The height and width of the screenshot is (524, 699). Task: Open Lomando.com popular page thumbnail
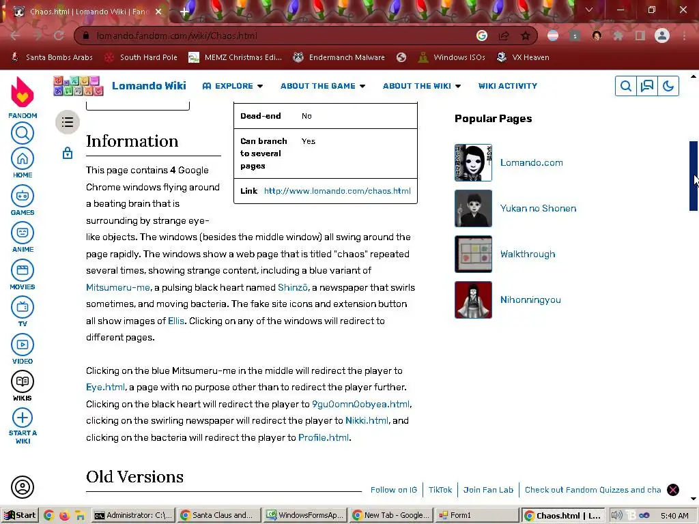[x=474, y=162]
